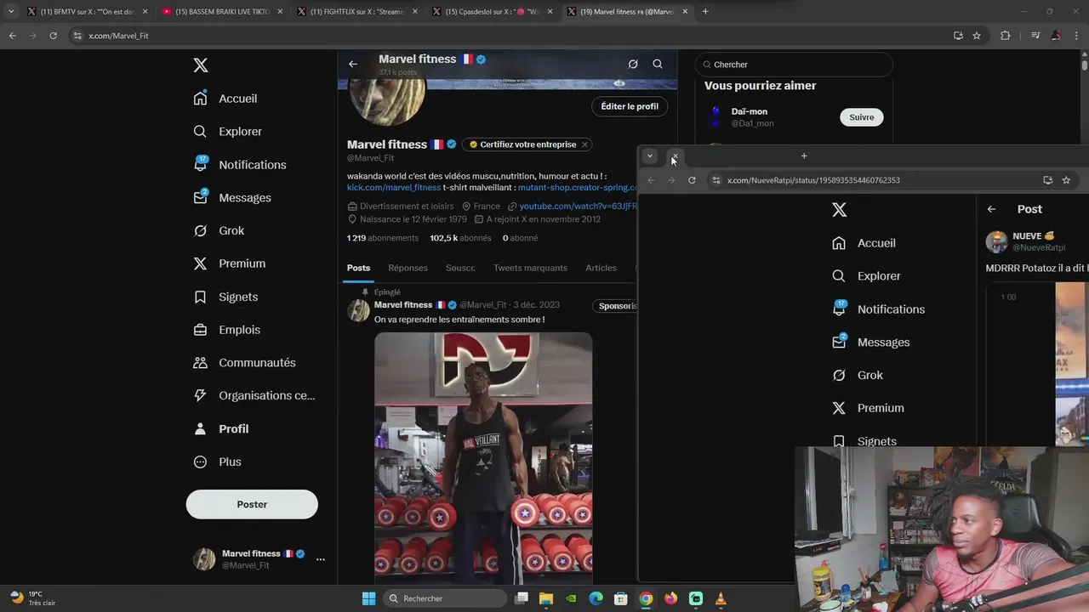The width and height of the screenshot is (1089, 612).
Task: Follow Daï-mon with the Suivre button
Action: coord(861,117)
